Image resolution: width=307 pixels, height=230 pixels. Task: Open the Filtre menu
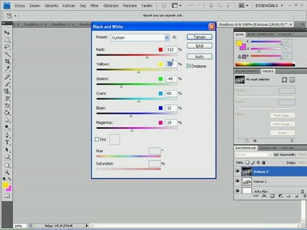click(94, 6)
